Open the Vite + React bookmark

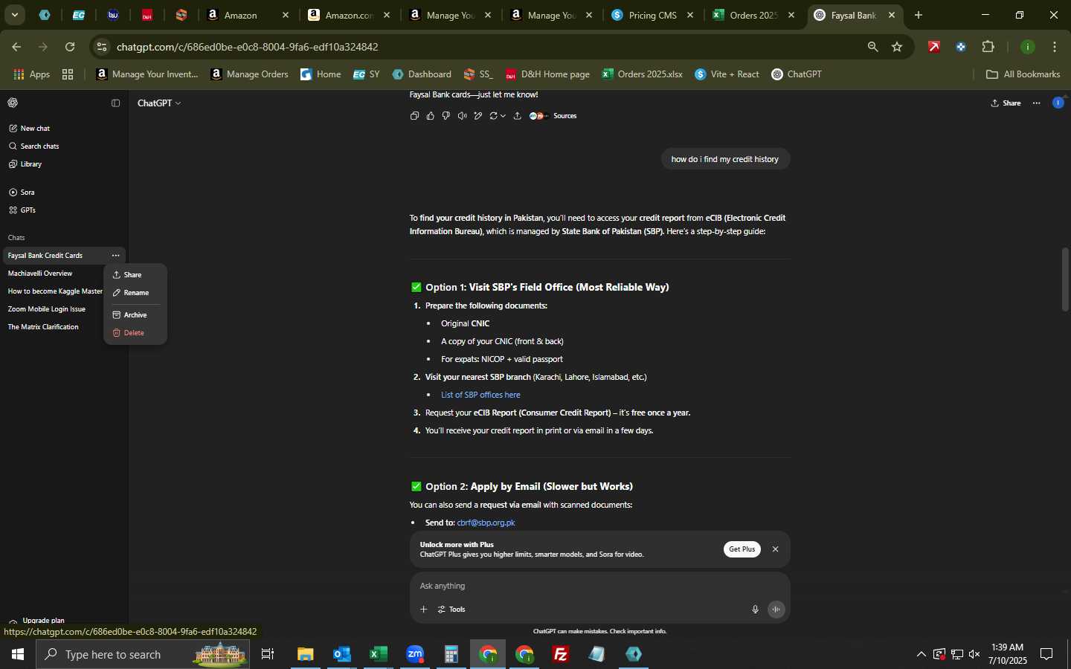click(x=727, y=74)
